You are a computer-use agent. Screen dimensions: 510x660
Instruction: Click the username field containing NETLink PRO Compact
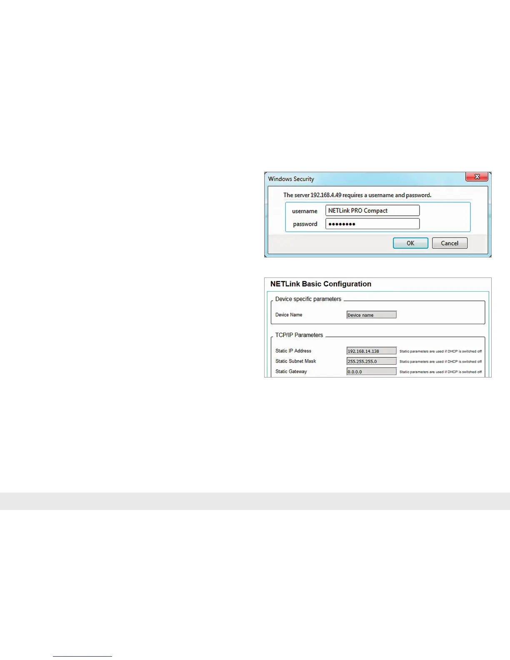point(372,210)
